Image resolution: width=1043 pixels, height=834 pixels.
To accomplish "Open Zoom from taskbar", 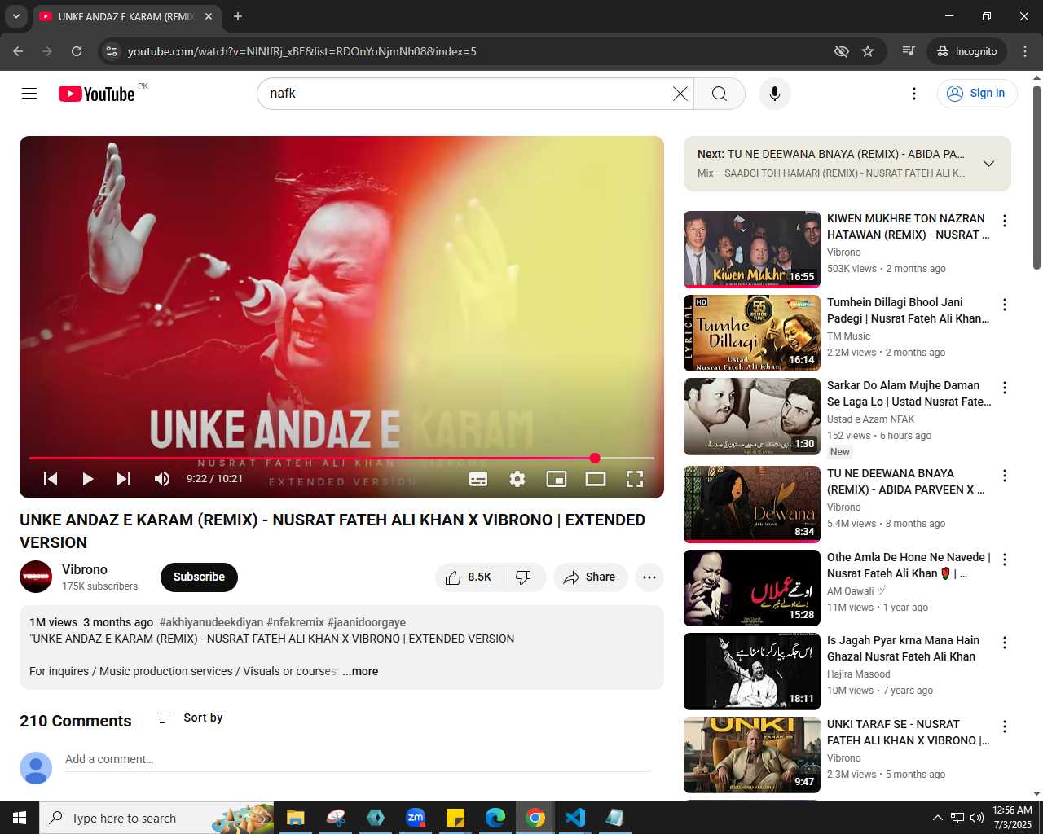I will tap(416, 818).
